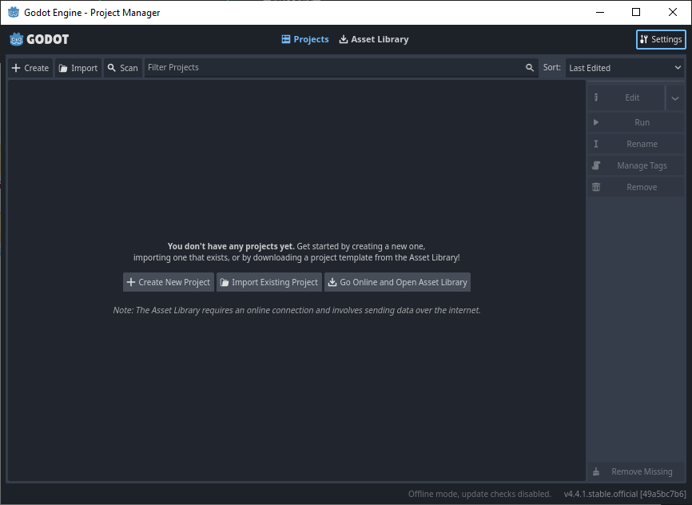This screenshot has height=505, width=692.
Task: Click the Import folder button in toolbar
Action: 78,68
